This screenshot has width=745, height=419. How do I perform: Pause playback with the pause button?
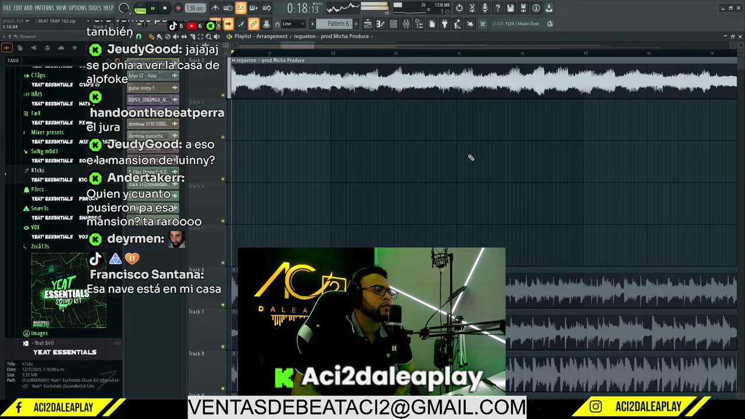[153, 8]
